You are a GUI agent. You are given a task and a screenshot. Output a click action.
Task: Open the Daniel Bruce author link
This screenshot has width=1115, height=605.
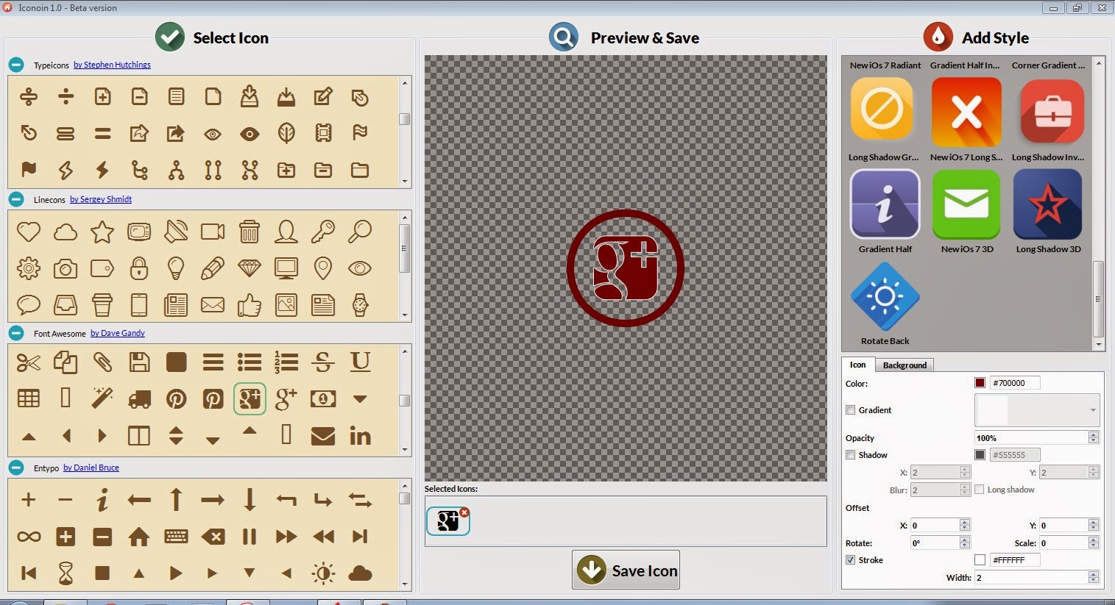[91, 468]
